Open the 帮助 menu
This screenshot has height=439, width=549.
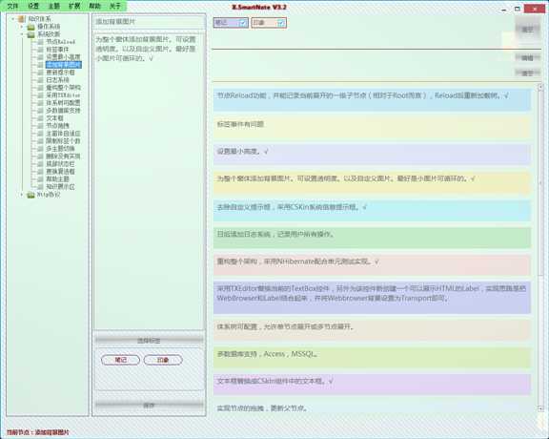point(94,6)
